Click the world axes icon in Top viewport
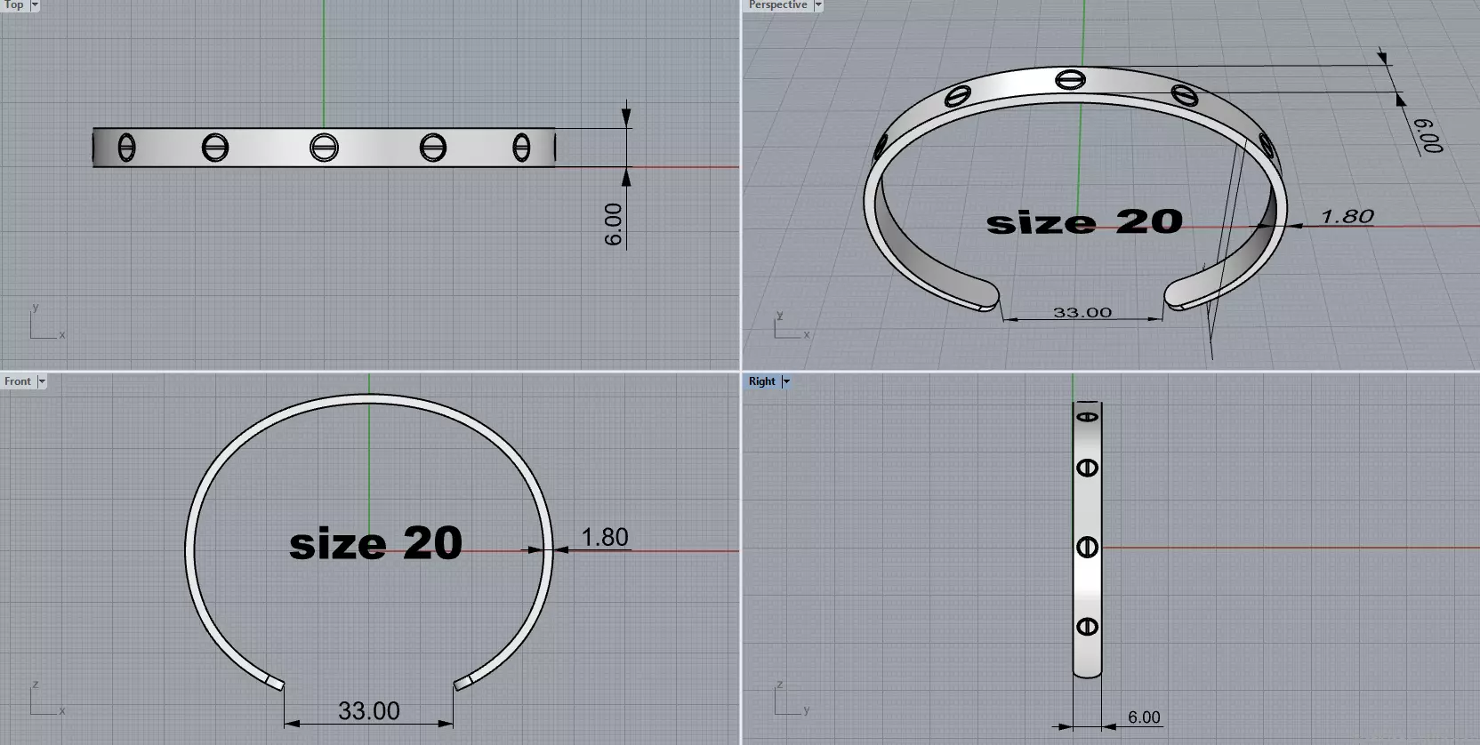1480x745 pixels. point(46,322)
